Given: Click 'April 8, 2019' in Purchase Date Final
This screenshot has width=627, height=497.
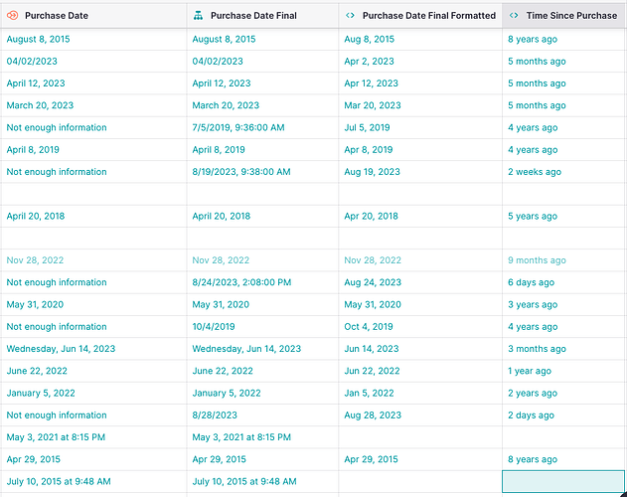Looking at the screenshot, I should 262,150.
